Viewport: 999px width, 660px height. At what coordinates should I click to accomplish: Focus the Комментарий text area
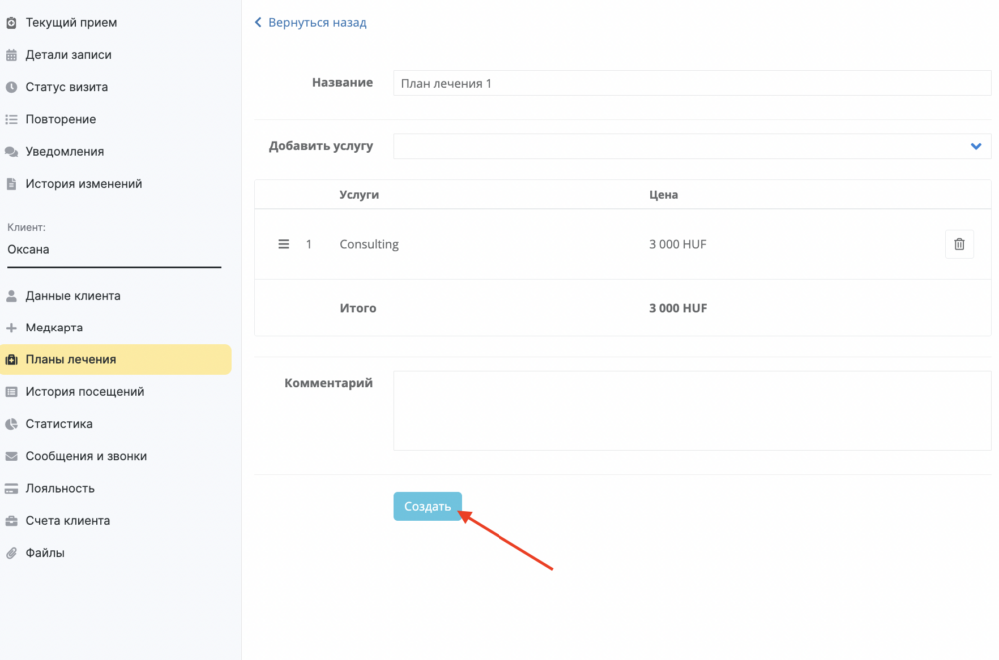pyautogui.click(x=691, y=411)
